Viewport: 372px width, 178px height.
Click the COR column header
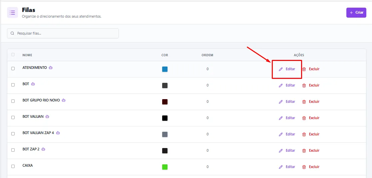click(165, 55)
